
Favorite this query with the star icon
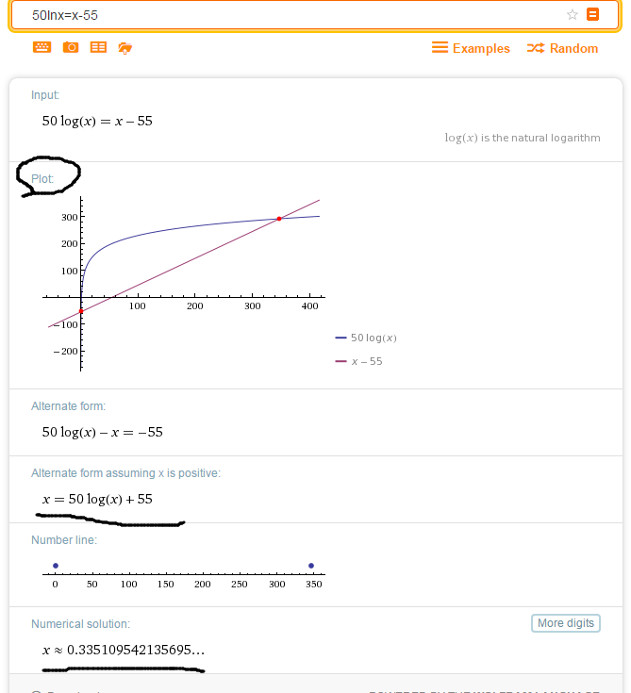(573, 14)
